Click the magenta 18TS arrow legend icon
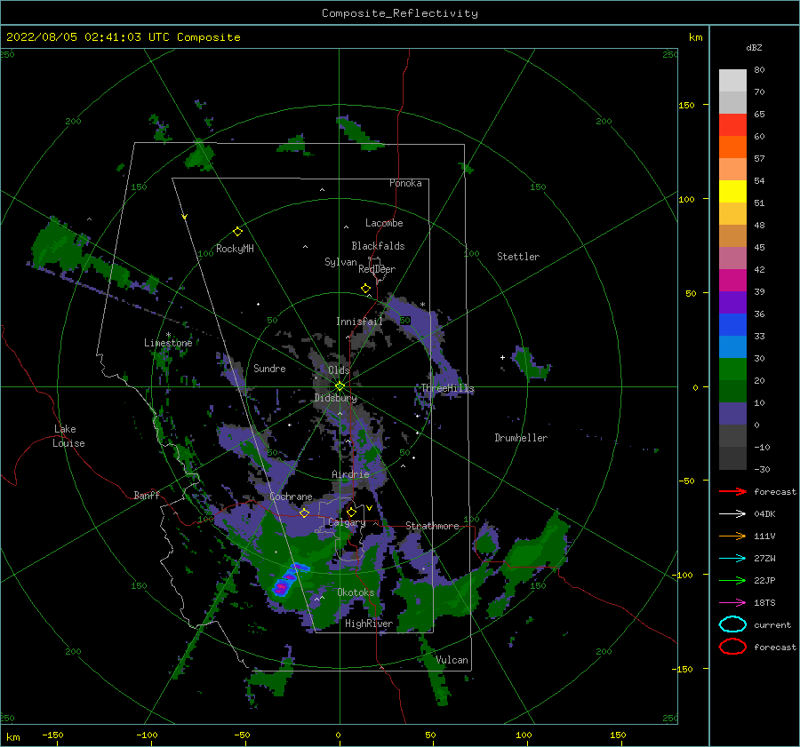 [732, 603]
